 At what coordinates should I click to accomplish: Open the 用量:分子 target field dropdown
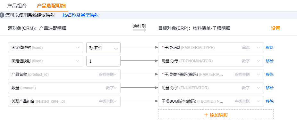[211, 88]
